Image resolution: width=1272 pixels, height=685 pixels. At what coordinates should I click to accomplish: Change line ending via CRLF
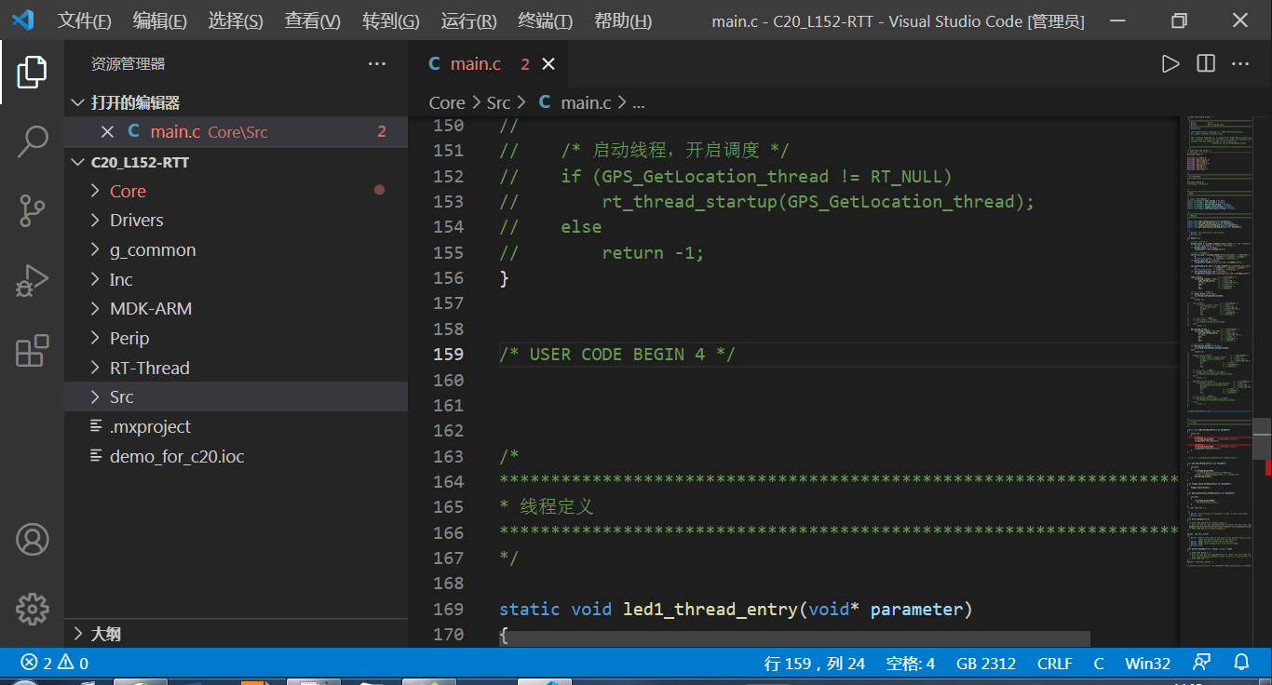1055,663
